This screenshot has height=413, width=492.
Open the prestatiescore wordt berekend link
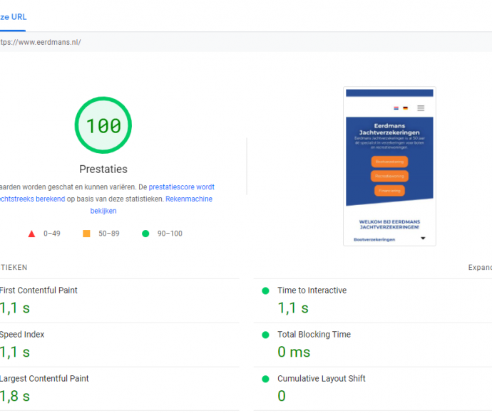(181, 187)
